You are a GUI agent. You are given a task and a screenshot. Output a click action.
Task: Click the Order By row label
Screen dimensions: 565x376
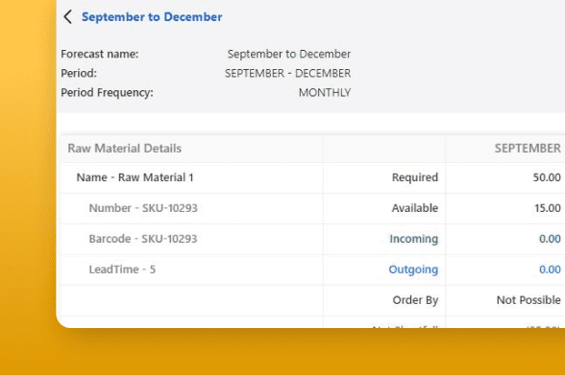[x=415, y=300]
